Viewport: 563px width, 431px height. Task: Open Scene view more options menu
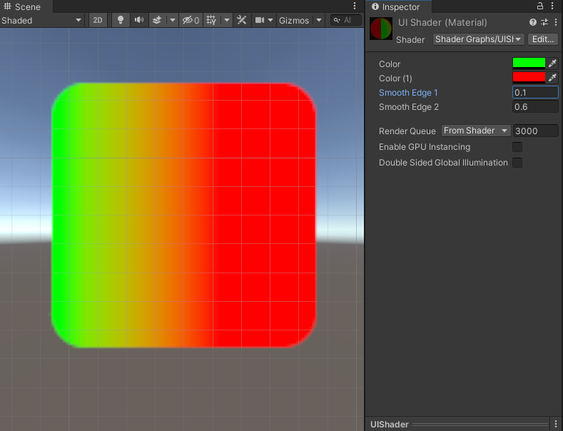(355, 6)
